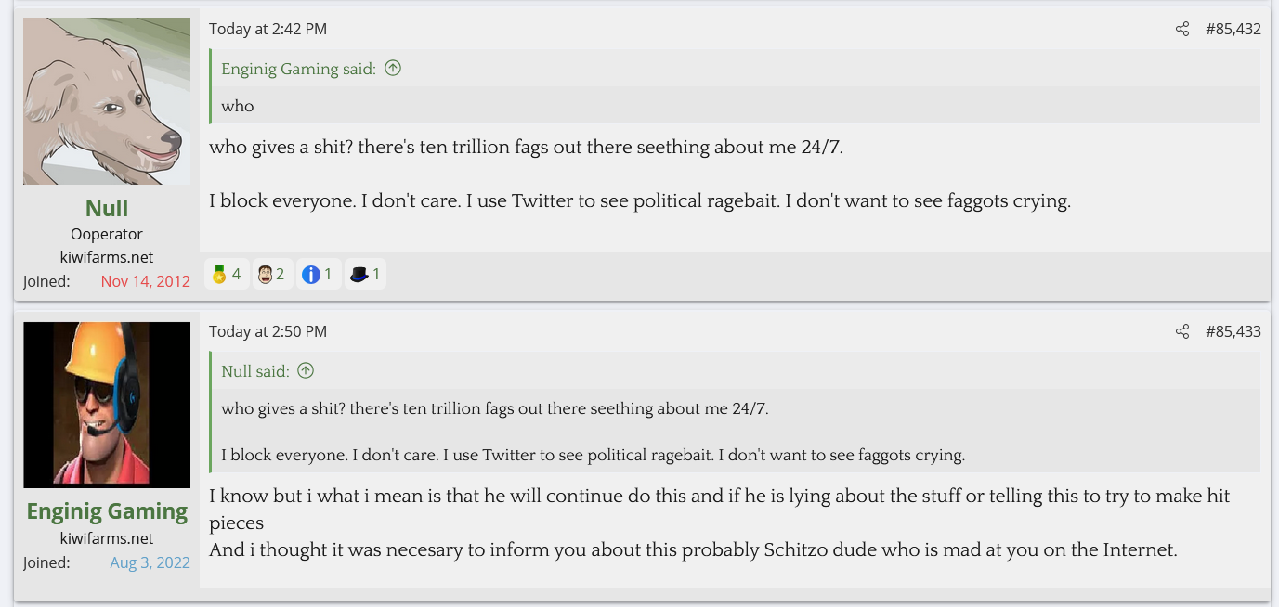
Task: Open Enginig Gaming's hard-hat avatar
Action: [x=107, y=405]
